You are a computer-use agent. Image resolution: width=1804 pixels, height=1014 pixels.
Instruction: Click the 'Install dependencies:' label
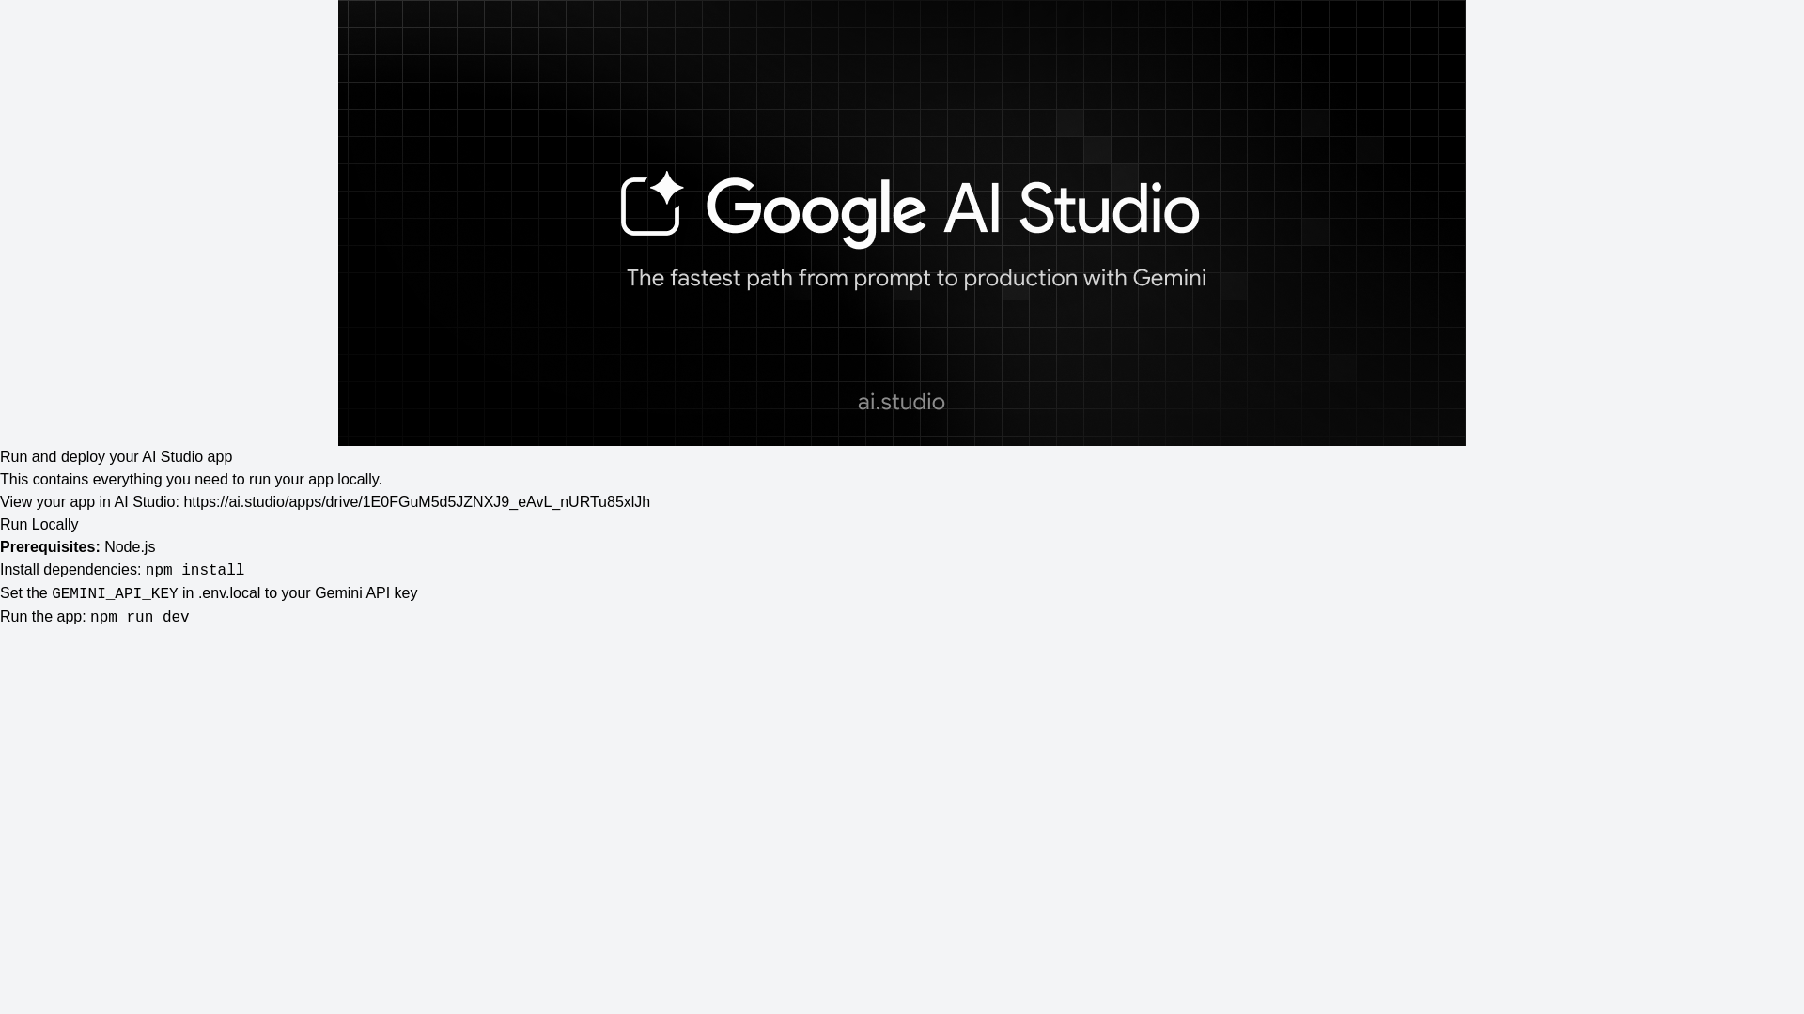click(70, 570)
